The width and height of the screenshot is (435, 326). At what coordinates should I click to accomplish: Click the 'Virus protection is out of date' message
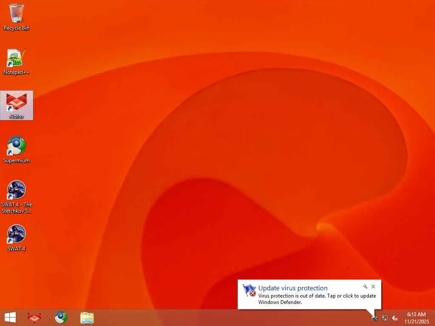pyautogui.click(x=317, y=299)
